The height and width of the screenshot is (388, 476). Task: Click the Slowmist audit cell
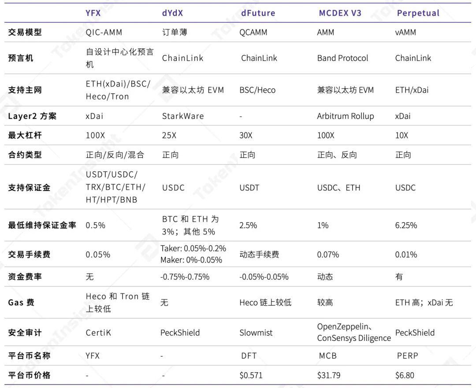click(x=256, y=333)
